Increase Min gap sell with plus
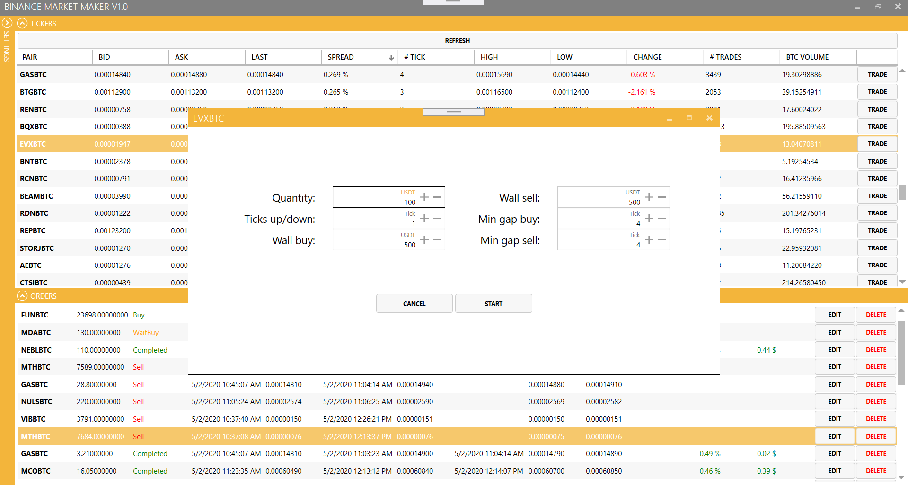Screen dimensions: 908x485 649,239
